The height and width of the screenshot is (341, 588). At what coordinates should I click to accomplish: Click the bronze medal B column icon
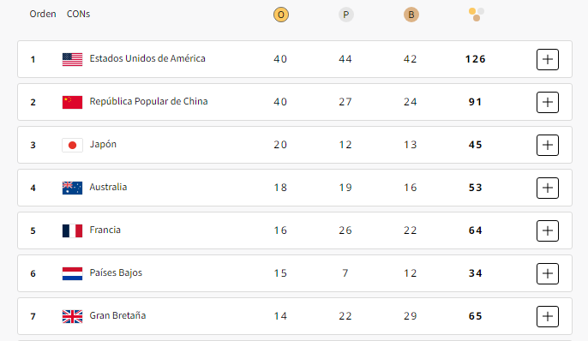[411, 15]
